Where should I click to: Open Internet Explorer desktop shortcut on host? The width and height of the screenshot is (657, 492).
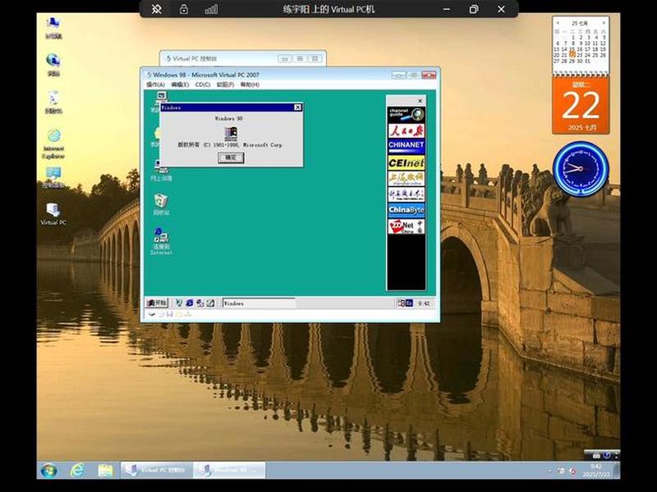click(x=53, y=143)
